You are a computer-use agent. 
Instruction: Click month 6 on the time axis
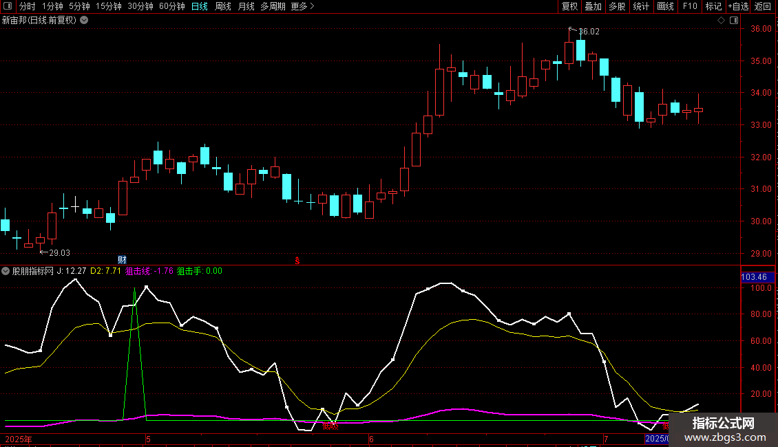coord(371,439)
